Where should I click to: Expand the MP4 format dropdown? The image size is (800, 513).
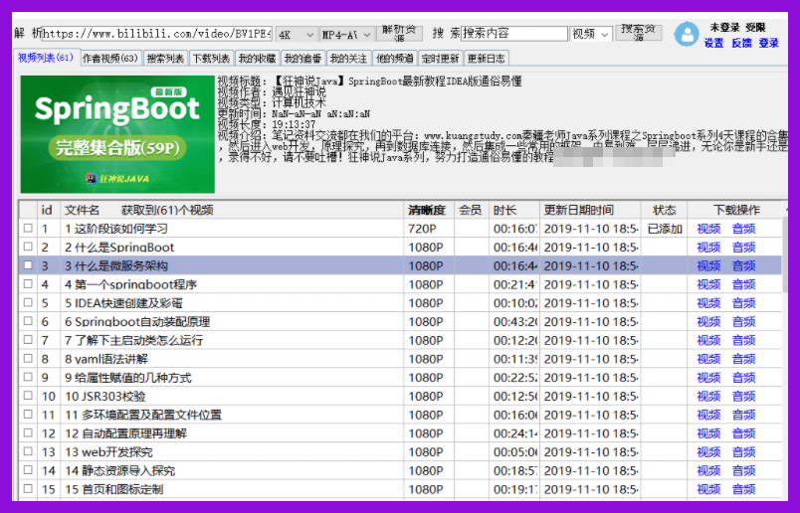(346, 35)
